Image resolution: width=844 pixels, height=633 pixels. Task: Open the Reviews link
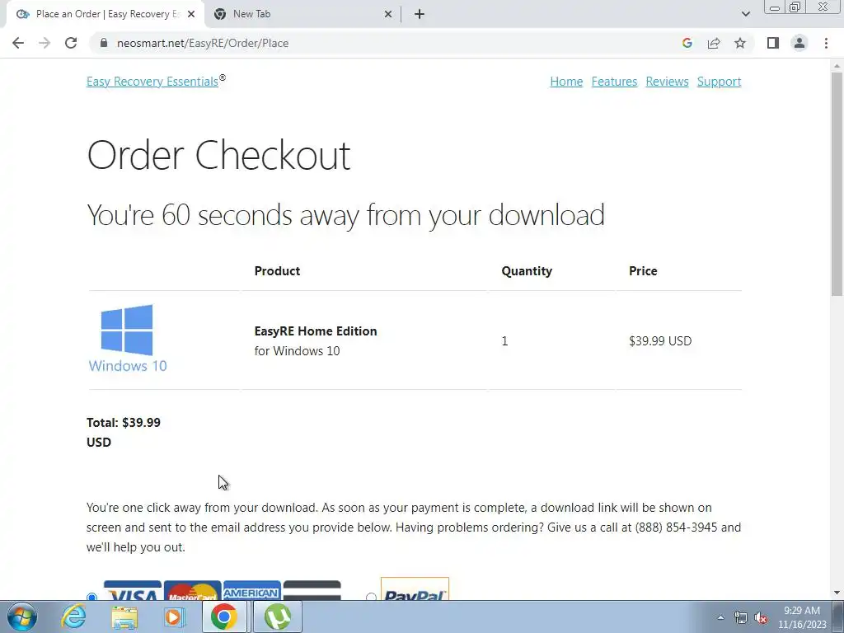pos(667,82)
